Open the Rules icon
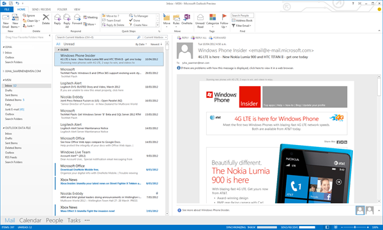Screen dimensions: 383x230 point(176,17)
